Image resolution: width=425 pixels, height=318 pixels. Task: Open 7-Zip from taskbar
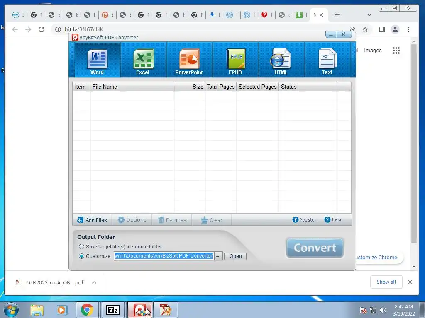click(x=113, y=310)
